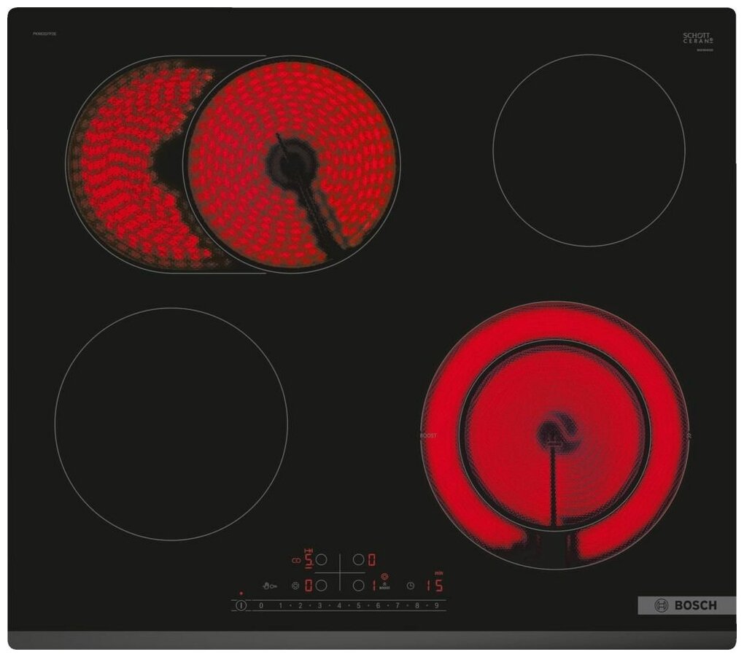Tap the timer display showing 15 min
This screenshot has width=744, height=657.
point(435,585)
